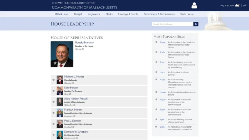The width and height of the screenshot is (249, 140).
Task: Open bill S.3160 link
Action: click(x=162, y=52)
